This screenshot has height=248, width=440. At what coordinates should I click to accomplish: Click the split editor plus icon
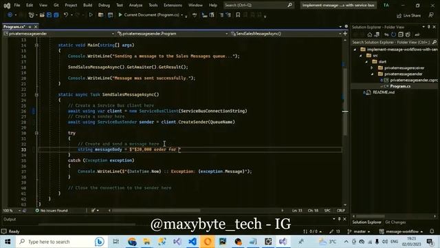tap(345, 34)
